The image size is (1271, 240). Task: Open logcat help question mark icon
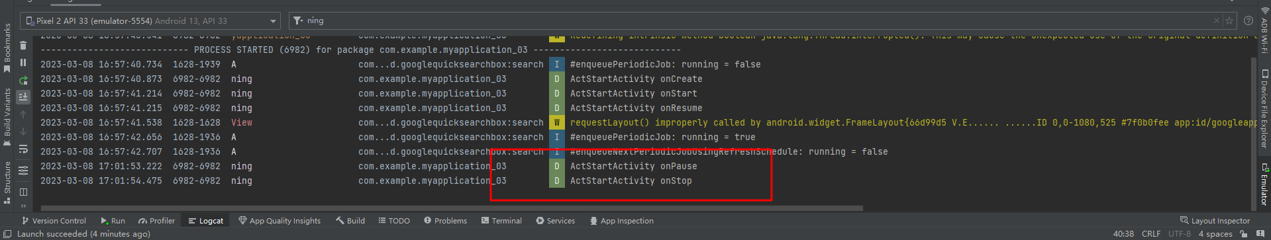[1248, 20]
